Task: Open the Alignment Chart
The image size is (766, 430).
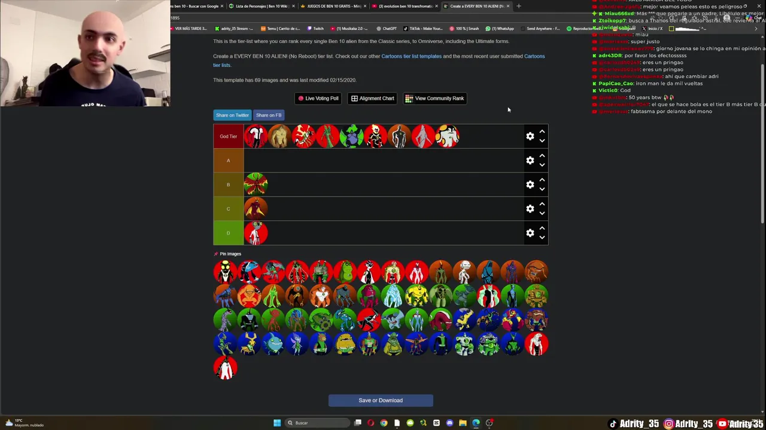Action: coord(373,99)
